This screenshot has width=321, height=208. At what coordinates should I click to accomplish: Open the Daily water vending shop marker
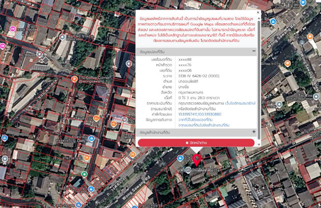pos(92,138)
